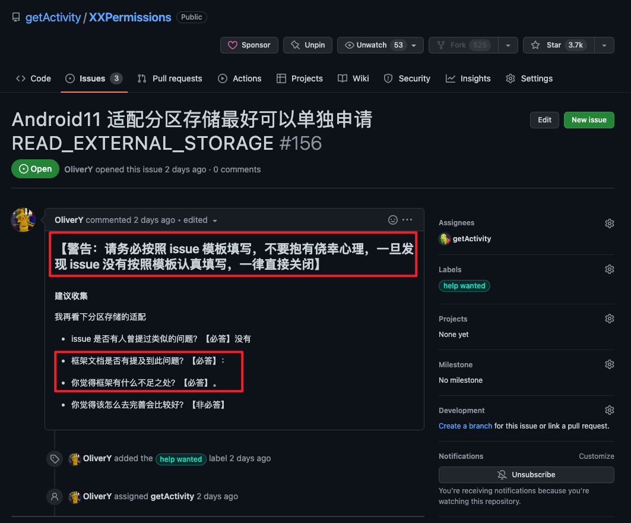
Task: Open the XXPermissions repository link
Action: pyautogui.click(x=130, y=17)
